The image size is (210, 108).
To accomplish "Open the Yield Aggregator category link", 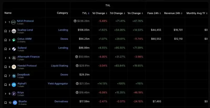I will 58,84.
